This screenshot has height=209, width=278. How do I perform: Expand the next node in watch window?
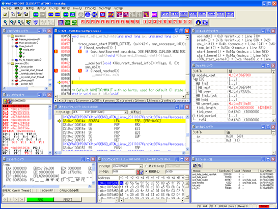pos(201,87)
